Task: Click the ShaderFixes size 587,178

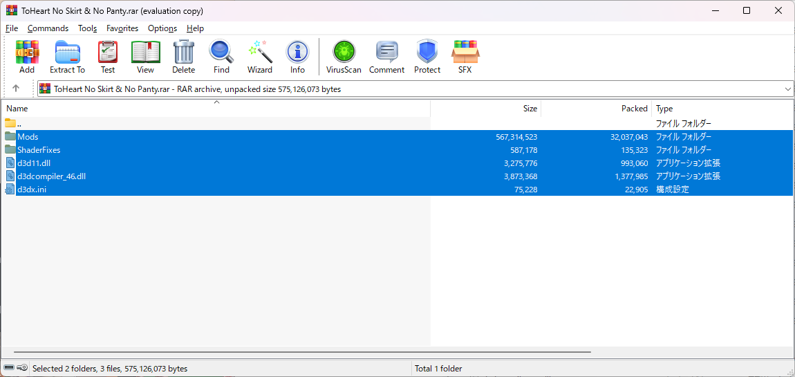Action: (524, 149)
